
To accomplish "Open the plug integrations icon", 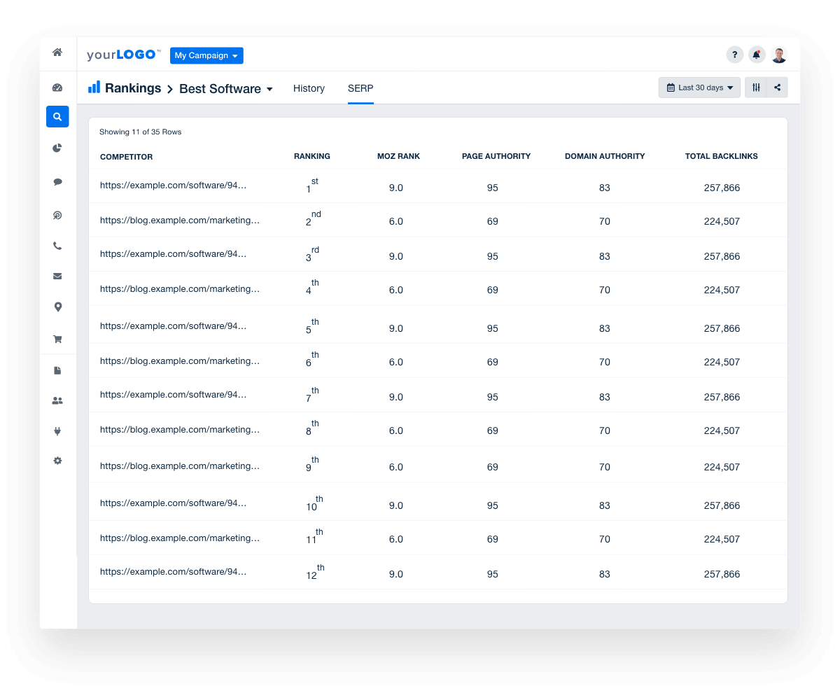I will click(x=57, y=431).
